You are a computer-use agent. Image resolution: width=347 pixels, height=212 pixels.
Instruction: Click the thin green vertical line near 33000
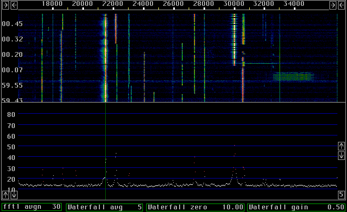(x=280, y=57)
